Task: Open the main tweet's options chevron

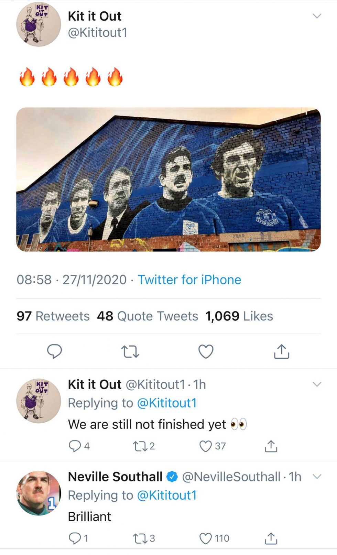Action: (x=317, y=15)
